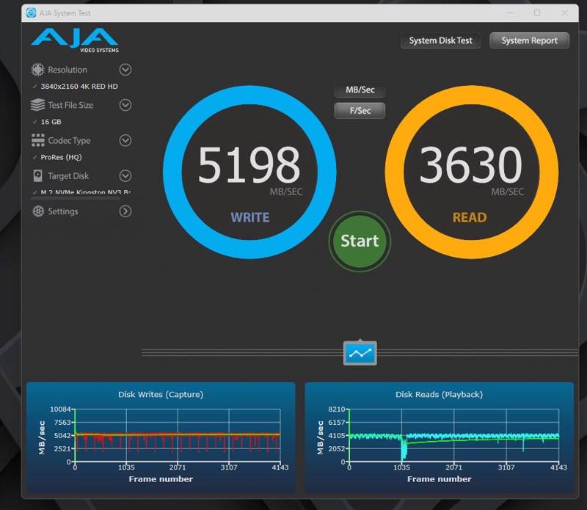Open Settings with the right arrow
This screenshot has width=587, height=510.
[125, 211]
